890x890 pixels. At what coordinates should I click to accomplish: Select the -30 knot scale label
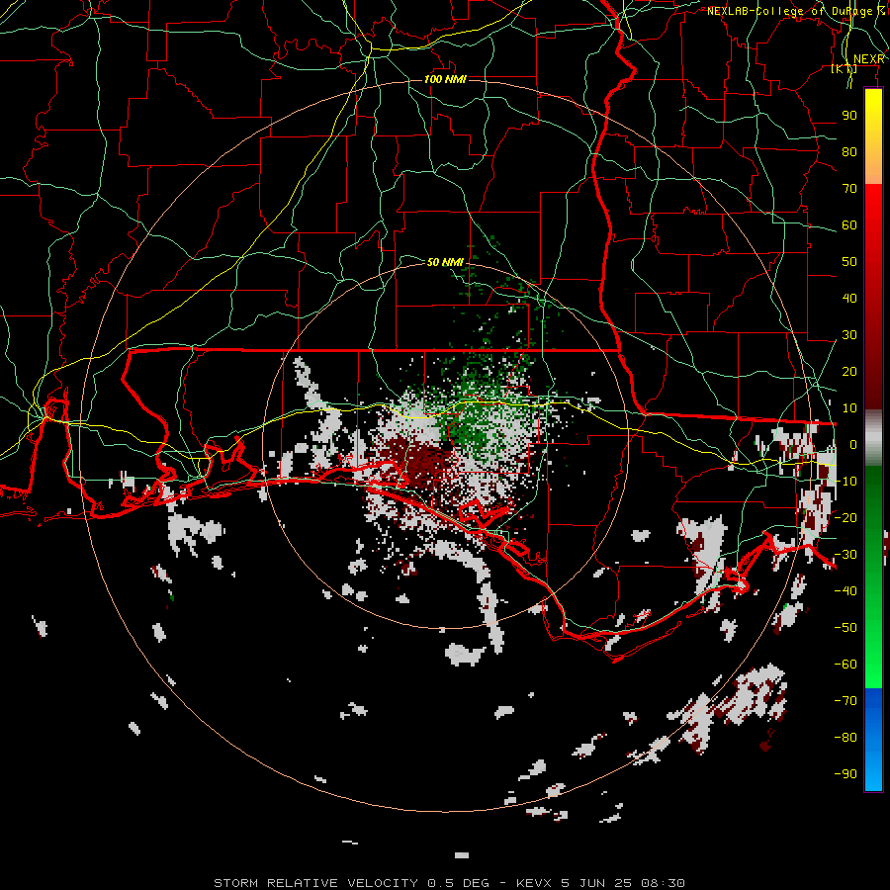pyautogui.click(x=845, y=555)
